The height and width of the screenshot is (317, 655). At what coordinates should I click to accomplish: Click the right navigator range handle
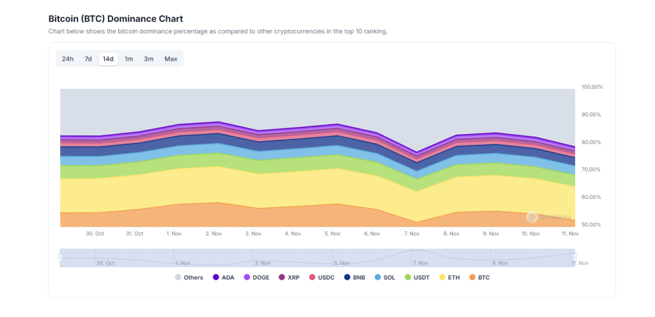click(575, 258)
